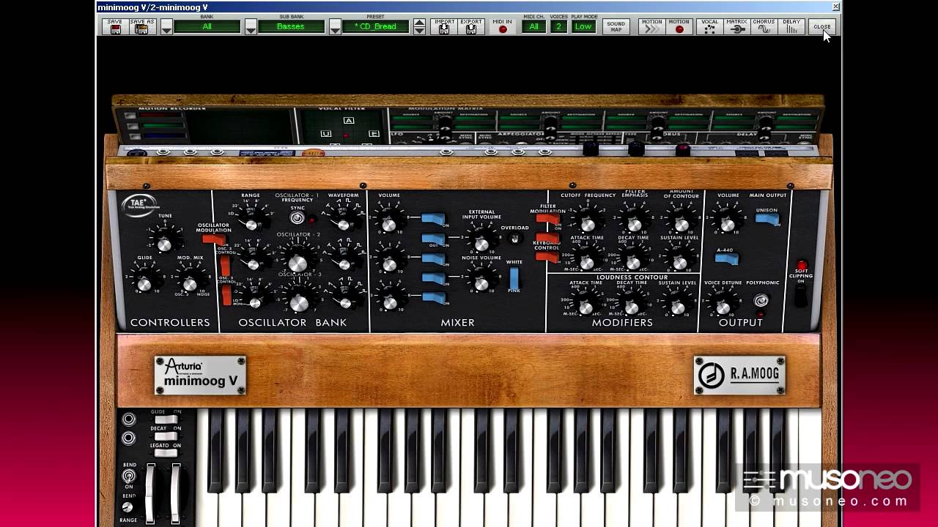Open the Voices count selector

pyautogui.click(x=558, y=27)
